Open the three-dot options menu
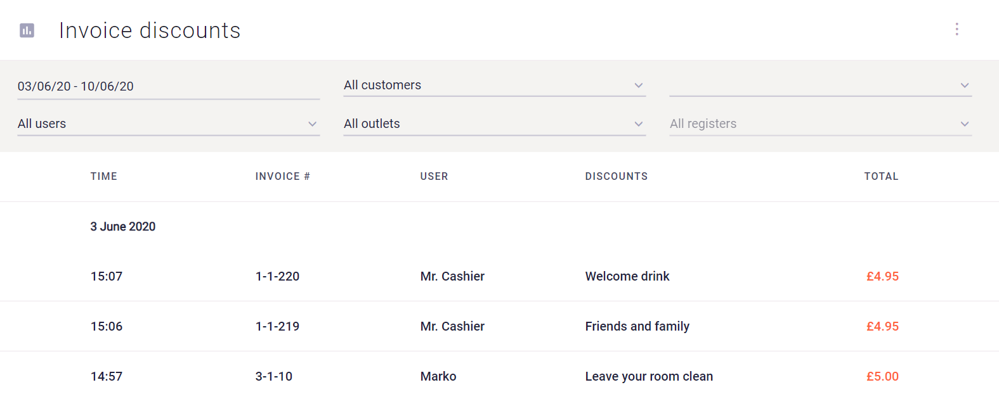Viewport: 999px width, 399px height. click(x=957, y=29)
